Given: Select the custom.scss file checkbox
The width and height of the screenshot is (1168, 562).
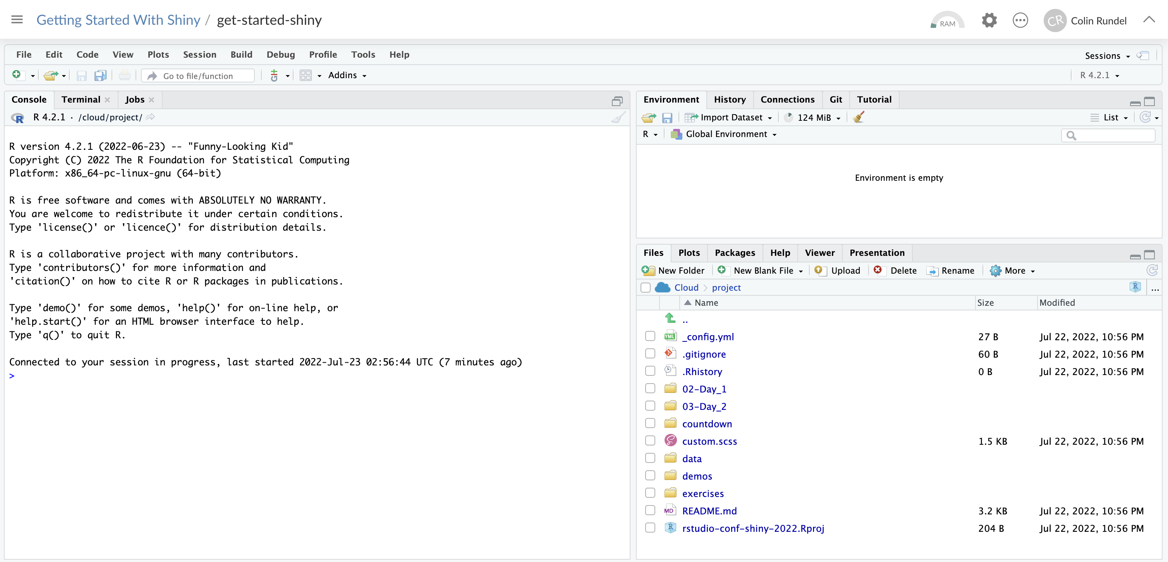Looking at the screenshot, I should point(650,440).
